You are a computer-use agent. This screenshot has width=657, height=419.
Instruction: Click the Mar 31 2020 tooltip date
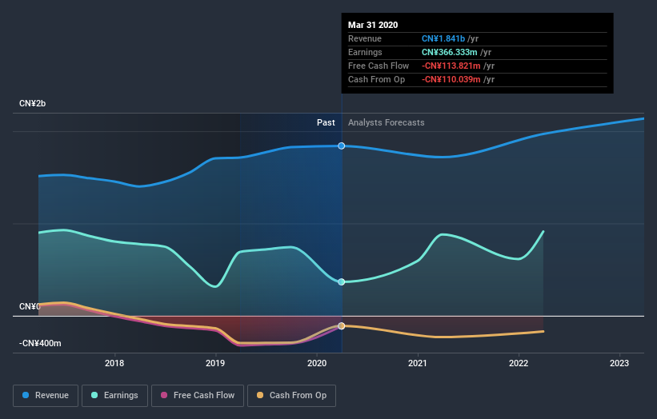[x=373, y=25]
